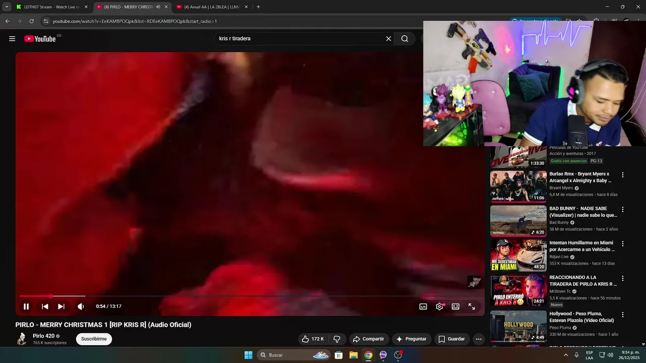Open the YouTube hamburger guide menu
The width and height of the screenshot is (646, 363).
(x=12, y=39)
